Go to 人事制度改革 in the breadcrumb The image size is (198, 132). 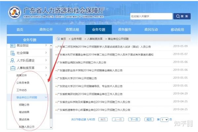click(x=95, y=39)
